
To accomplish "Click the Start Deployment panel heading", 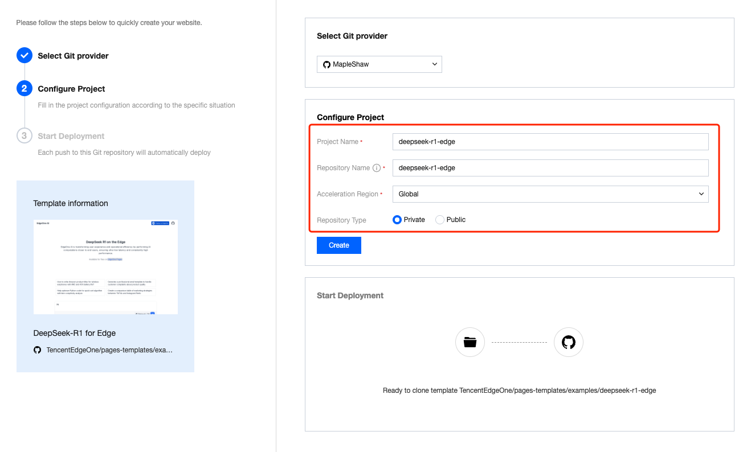I will point(350,295).
